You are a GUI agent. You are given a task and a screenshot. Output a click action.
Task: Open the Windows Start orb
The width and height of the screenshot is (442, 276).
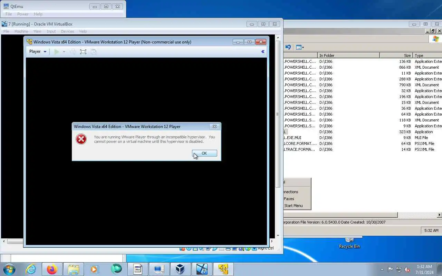pyautogui.click(x=9, y=269)
